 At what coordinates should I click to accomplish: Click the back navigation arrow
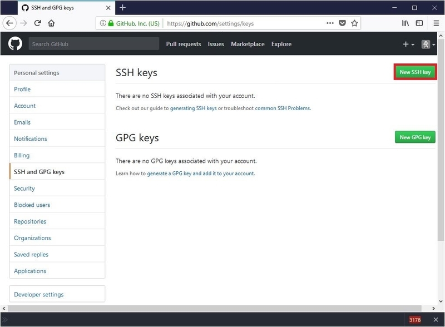[x=9, y=23]
